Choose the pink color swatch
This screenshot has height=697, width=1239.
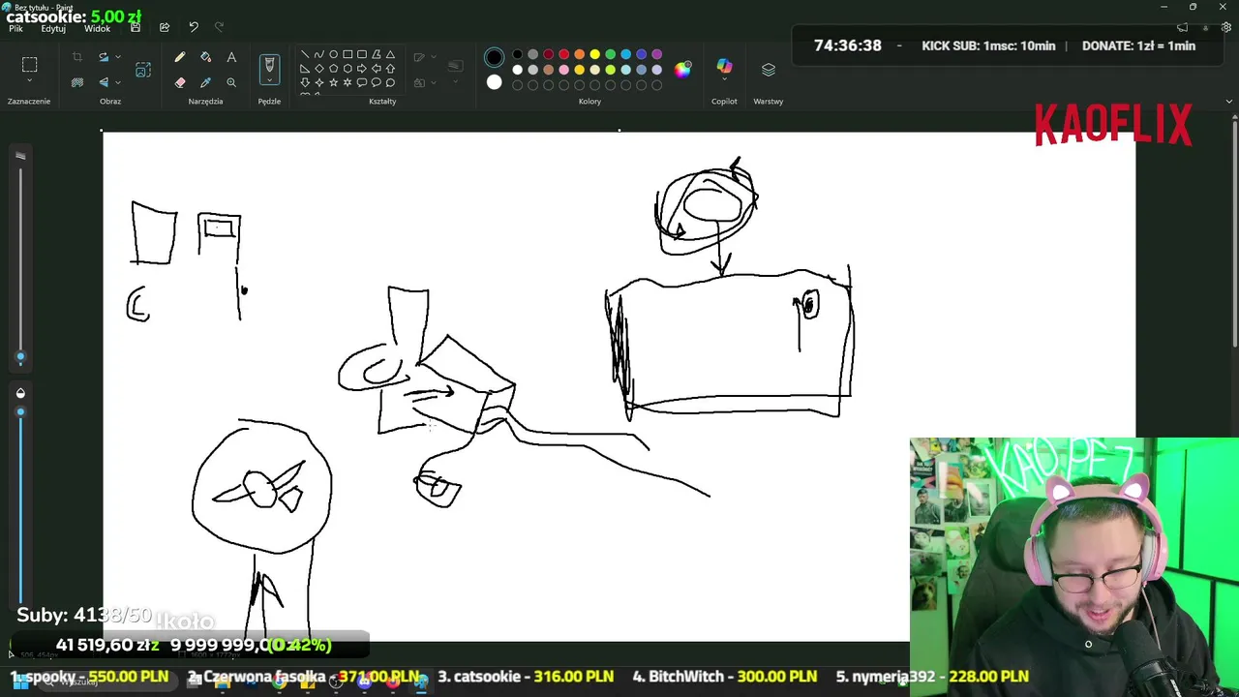563,70
